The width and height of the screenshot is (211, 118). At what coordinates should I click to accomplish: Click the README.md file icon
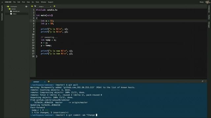[x=11, y=11]
